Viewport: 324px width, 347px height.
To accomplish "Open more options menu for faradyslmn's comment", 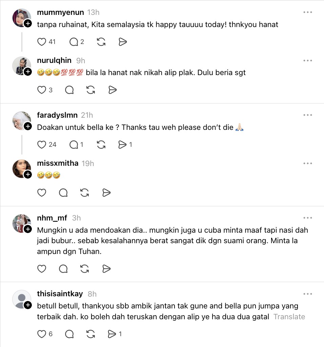I will [307, 115].
